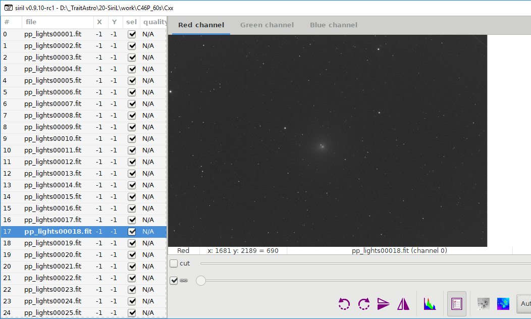Select the pp_lights00002.fit row
The height and width of the screenshot is (319, 531).
84,46
